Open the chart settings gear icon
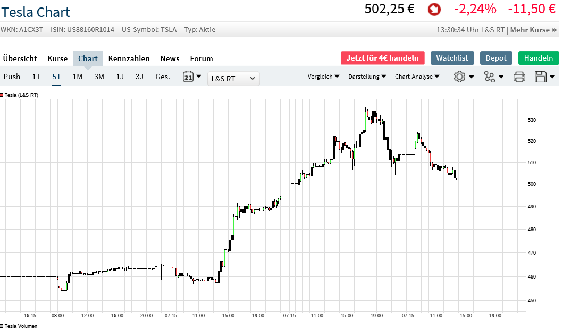 (459, 77)
